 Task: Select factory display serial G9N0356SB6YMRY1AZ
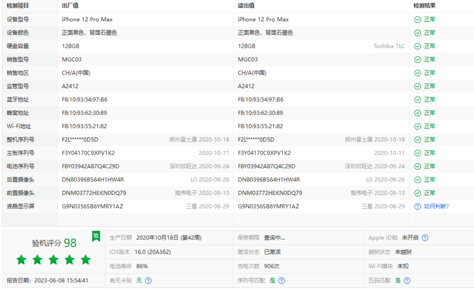93,207
